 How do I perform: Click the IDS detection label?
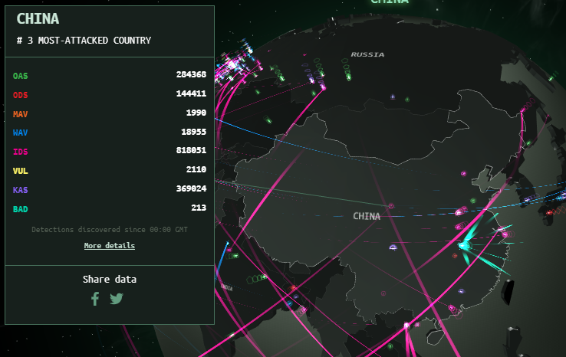tap(20, 152)
